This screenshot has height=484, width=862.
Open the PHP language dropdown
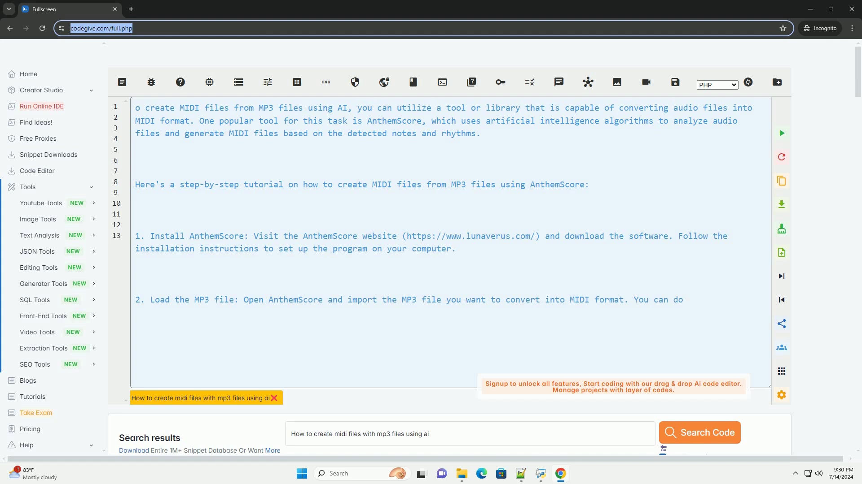717,85
